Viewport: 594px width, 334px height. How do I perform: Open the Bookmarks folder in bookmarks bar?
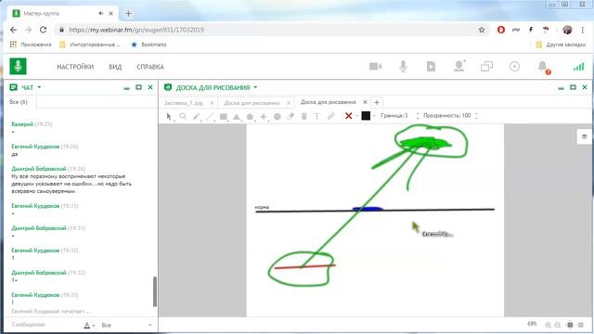(x=148, y=45)
